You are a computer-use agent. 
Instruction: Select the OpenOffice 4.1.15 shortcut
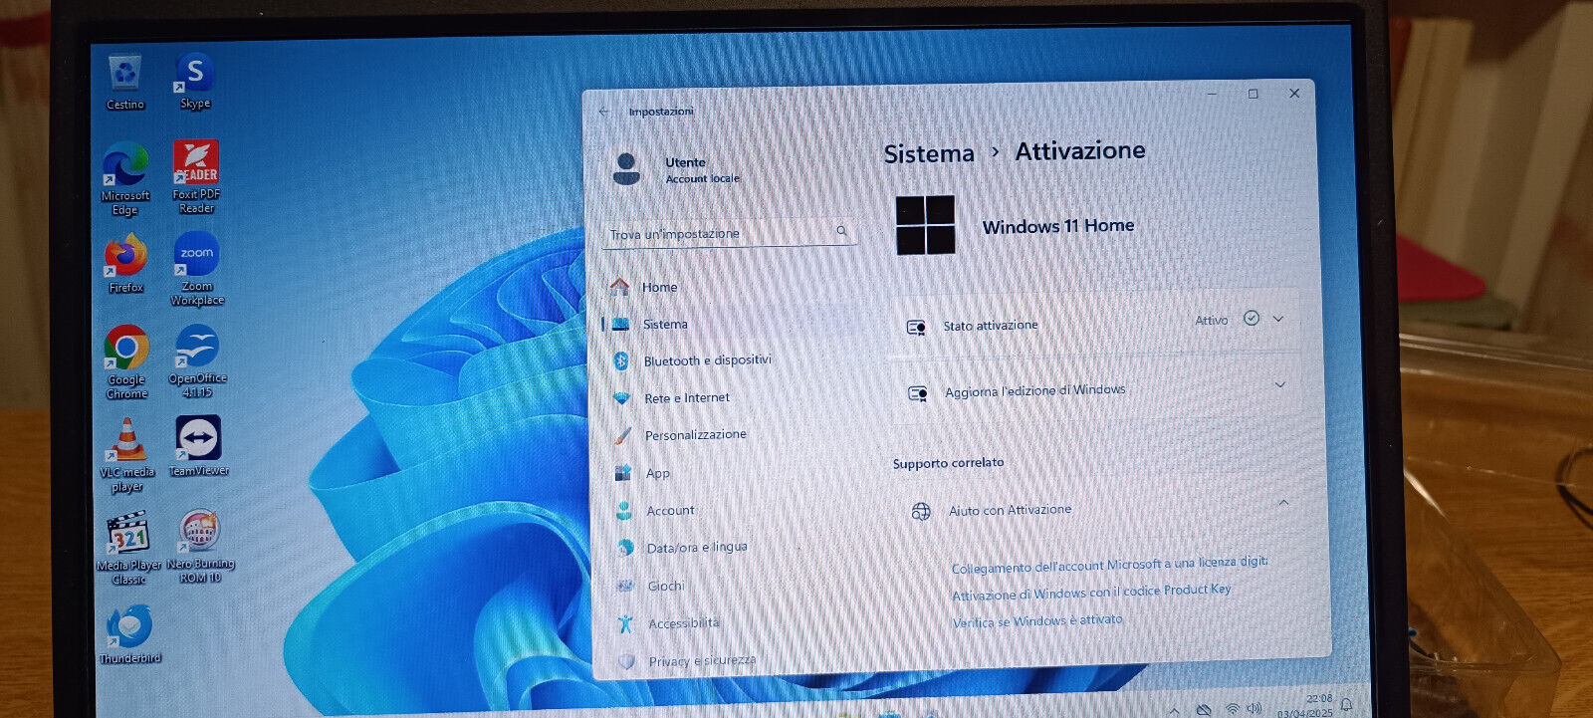coord(197,360)
